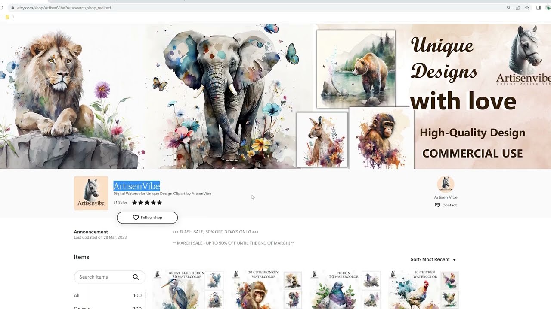551x309 pixels.
Task: Open Pigeon 20 Watercolor listing
Action: click(x=345, y=290)
